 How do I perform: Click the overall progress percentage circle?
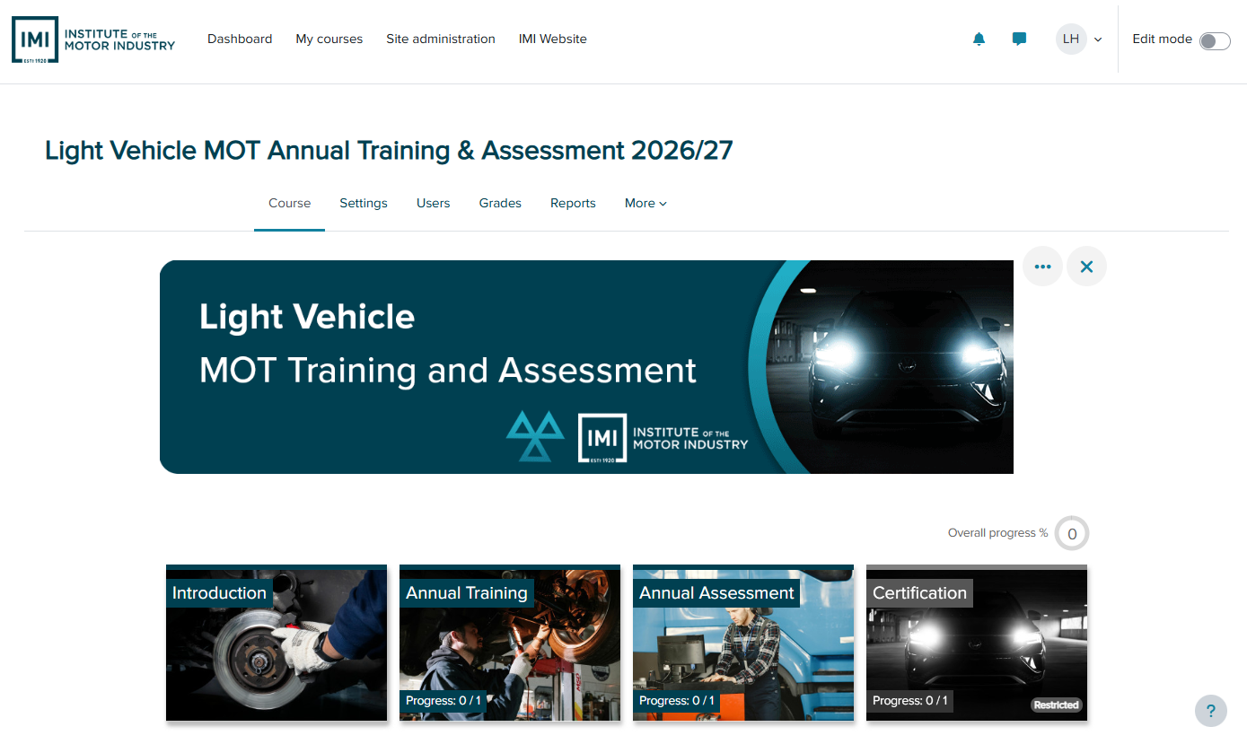(x=1072, y=533)
